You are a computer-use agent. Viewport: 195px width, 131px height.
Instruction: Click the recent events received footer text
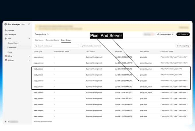click(x=43, y=122)
